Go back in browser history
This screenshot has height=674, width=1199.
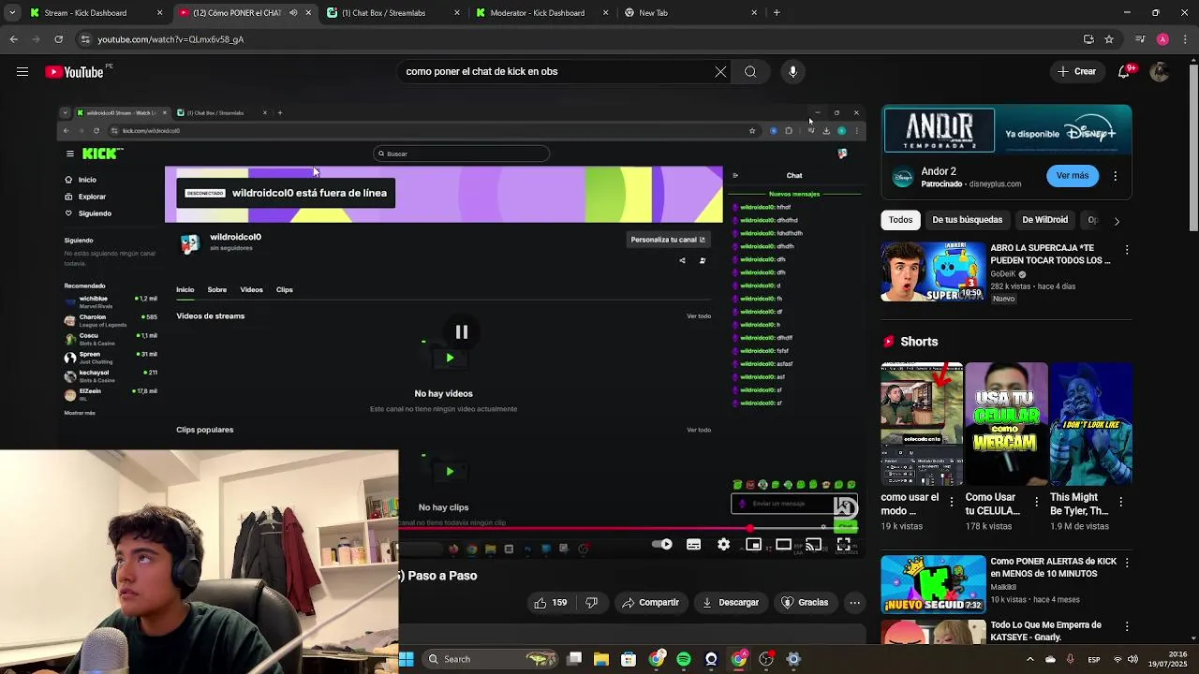(x=13, y=39)
